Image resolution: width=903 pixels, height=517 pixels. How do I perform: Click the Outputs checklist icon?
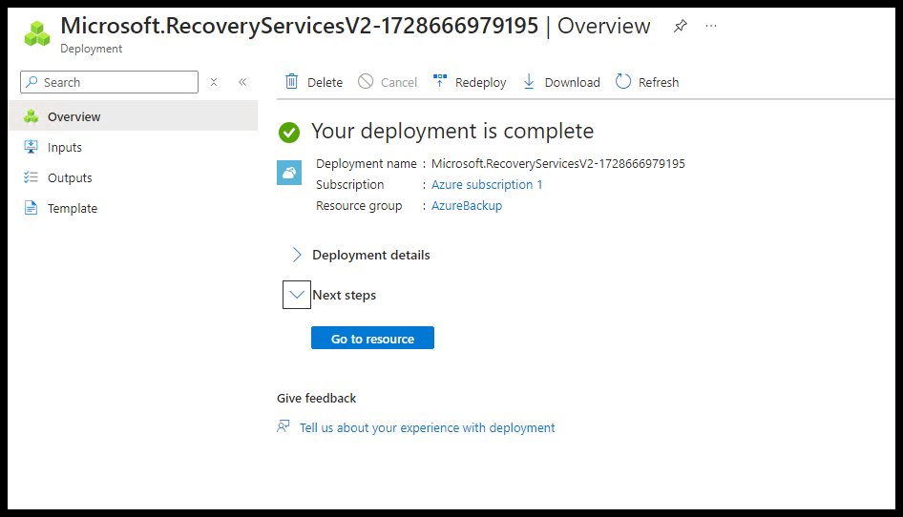(x=31, y=177)
